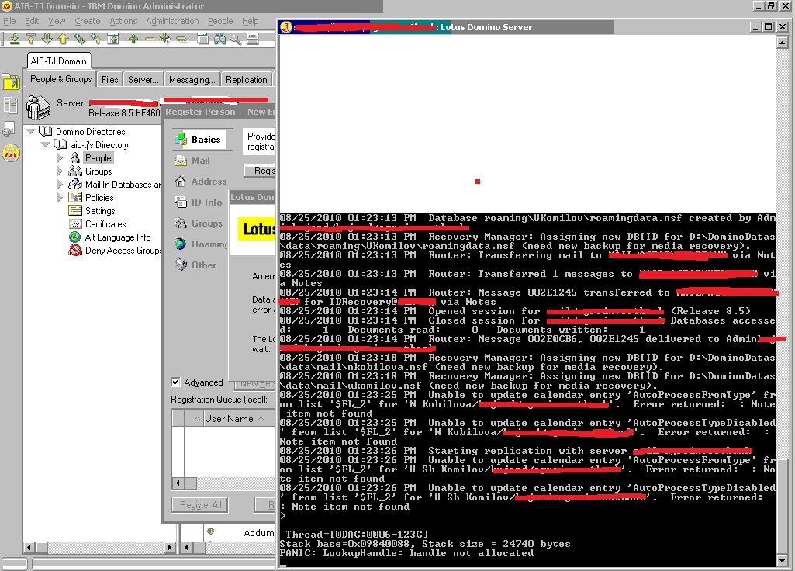Click the yellow round face icon in sidebar

tap(11, 153)
